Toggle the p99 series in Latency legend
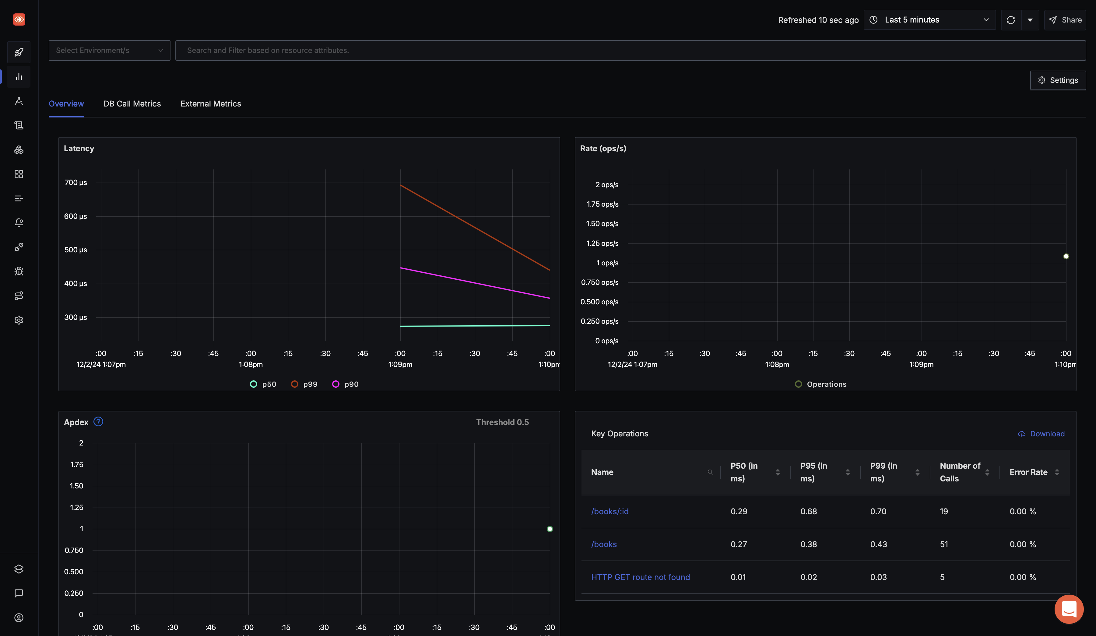The width and height of the screenshot is (1096, 636). [304, 384]
